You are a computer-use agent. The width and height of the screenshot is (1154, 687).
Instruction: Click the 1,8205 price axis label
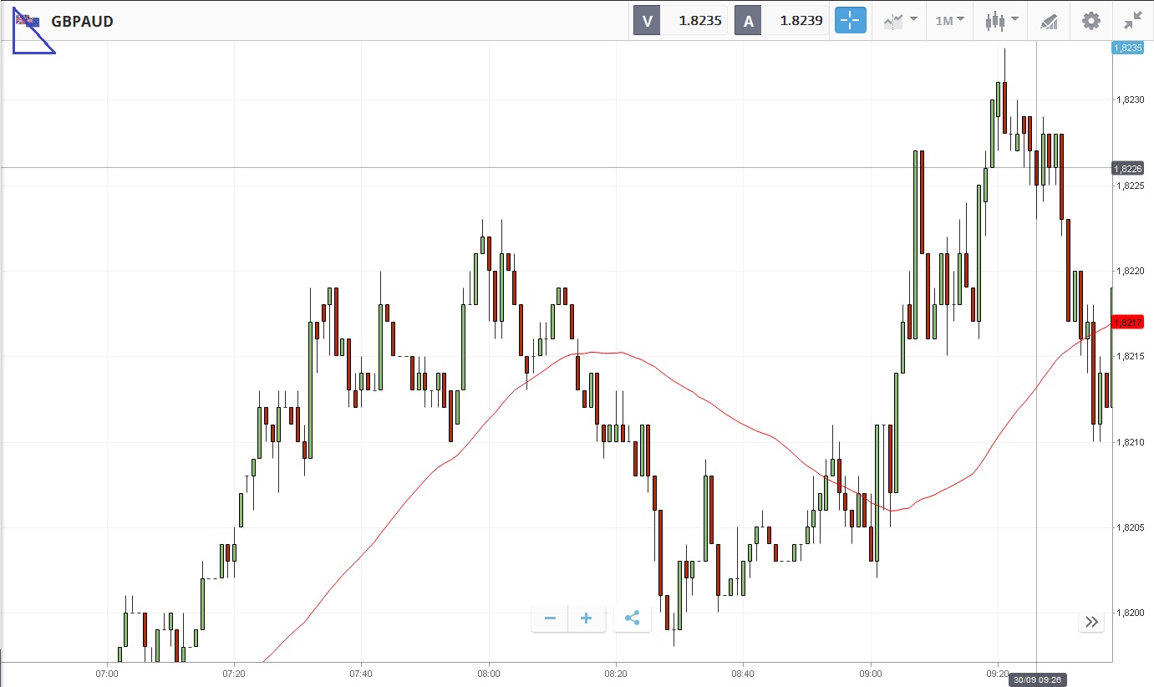1129,527
